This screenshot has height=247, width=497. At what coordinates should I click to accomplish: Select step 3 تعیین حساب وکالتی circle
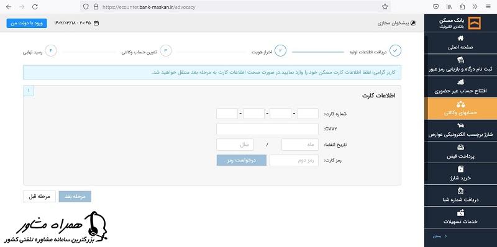coord(166,51)
